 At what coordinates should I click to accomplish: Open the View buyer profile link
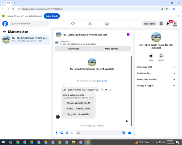click(x=100, y=81)
